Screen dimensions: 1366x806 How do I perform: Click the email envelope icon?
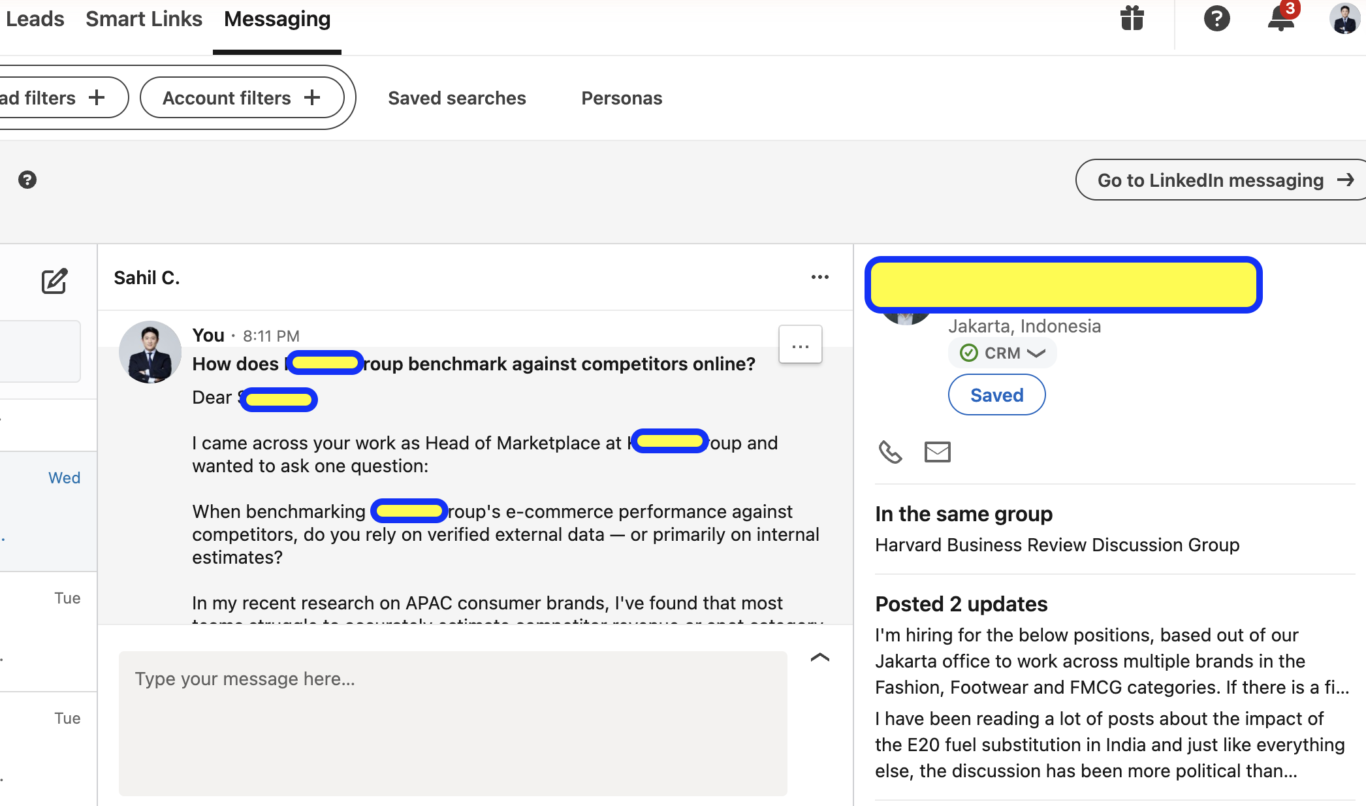pyautogui.click(x=937, y=452)
